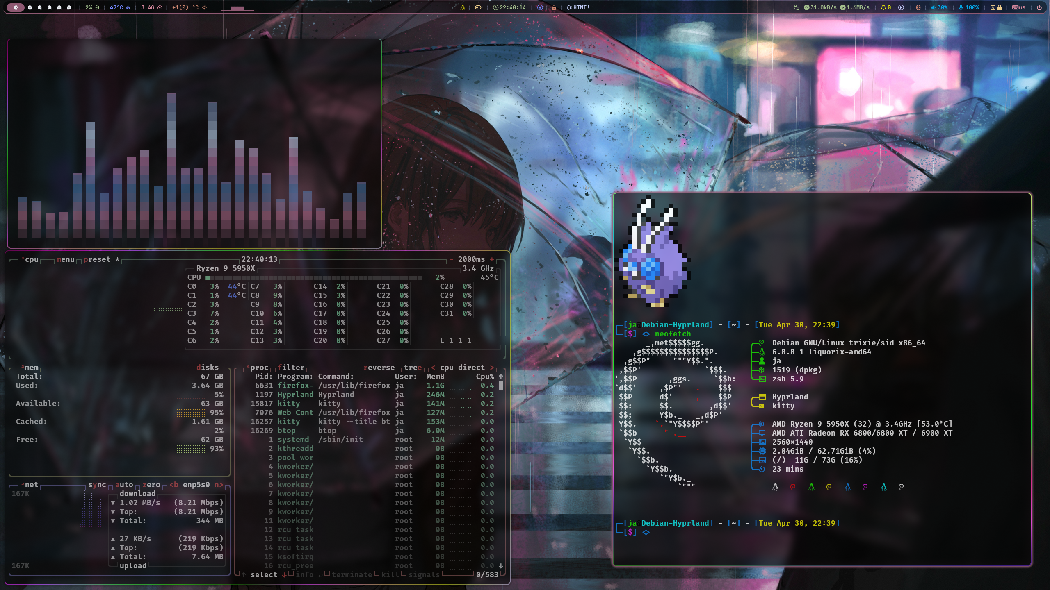The height and width of the screenshot is (590, 1050).
Task: Increase btop update interval with plus
Action: pos(492,259)
